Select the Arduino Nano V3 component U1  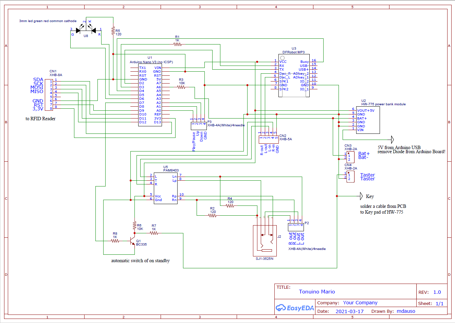150,95
